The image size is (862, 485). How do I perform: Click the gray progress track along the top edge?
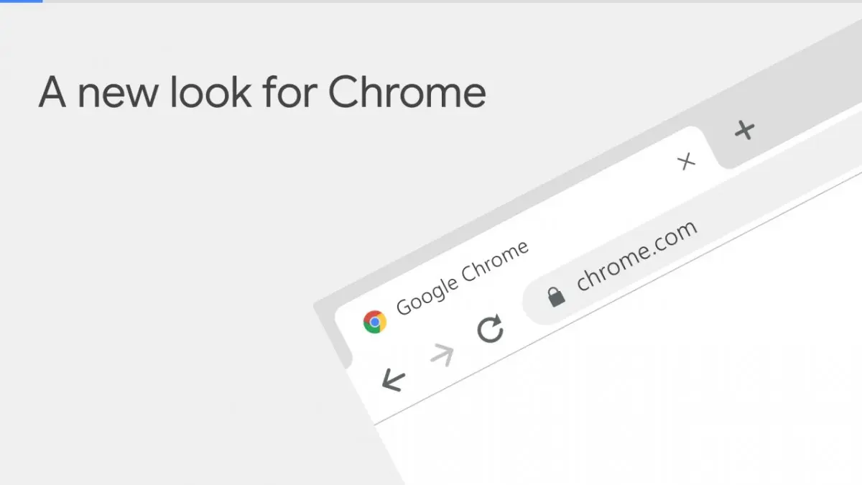pyautogui.click(x=431, y=1)
